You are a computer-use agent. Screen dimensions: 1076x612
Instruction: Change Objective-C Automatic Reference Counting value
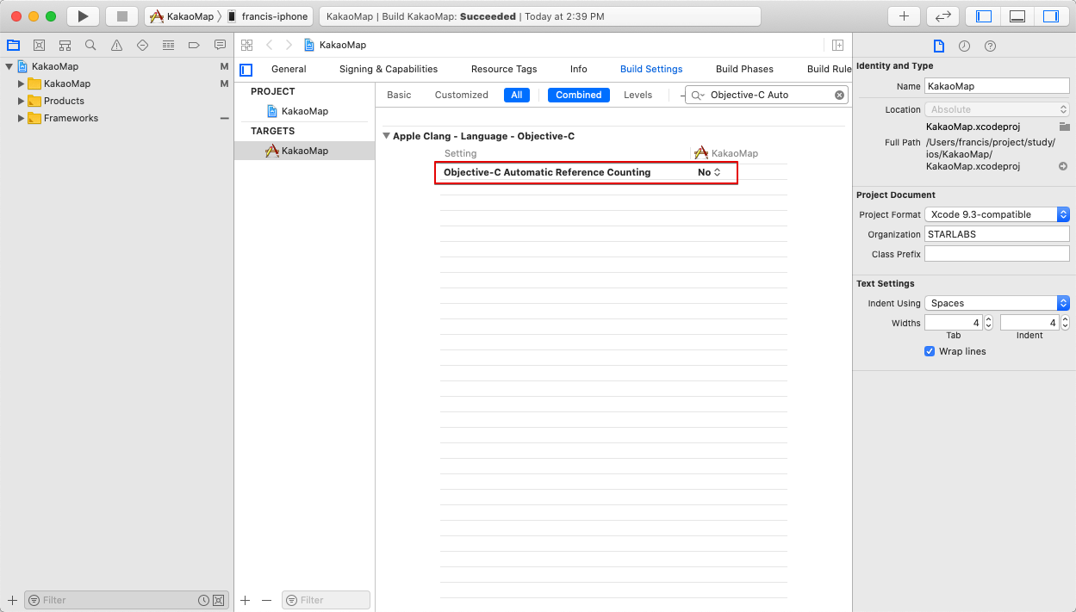click(709, 172)
